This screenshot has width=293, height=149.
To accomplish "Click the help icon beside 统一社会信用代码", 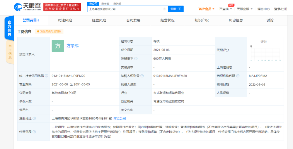I will click(46, 76).
